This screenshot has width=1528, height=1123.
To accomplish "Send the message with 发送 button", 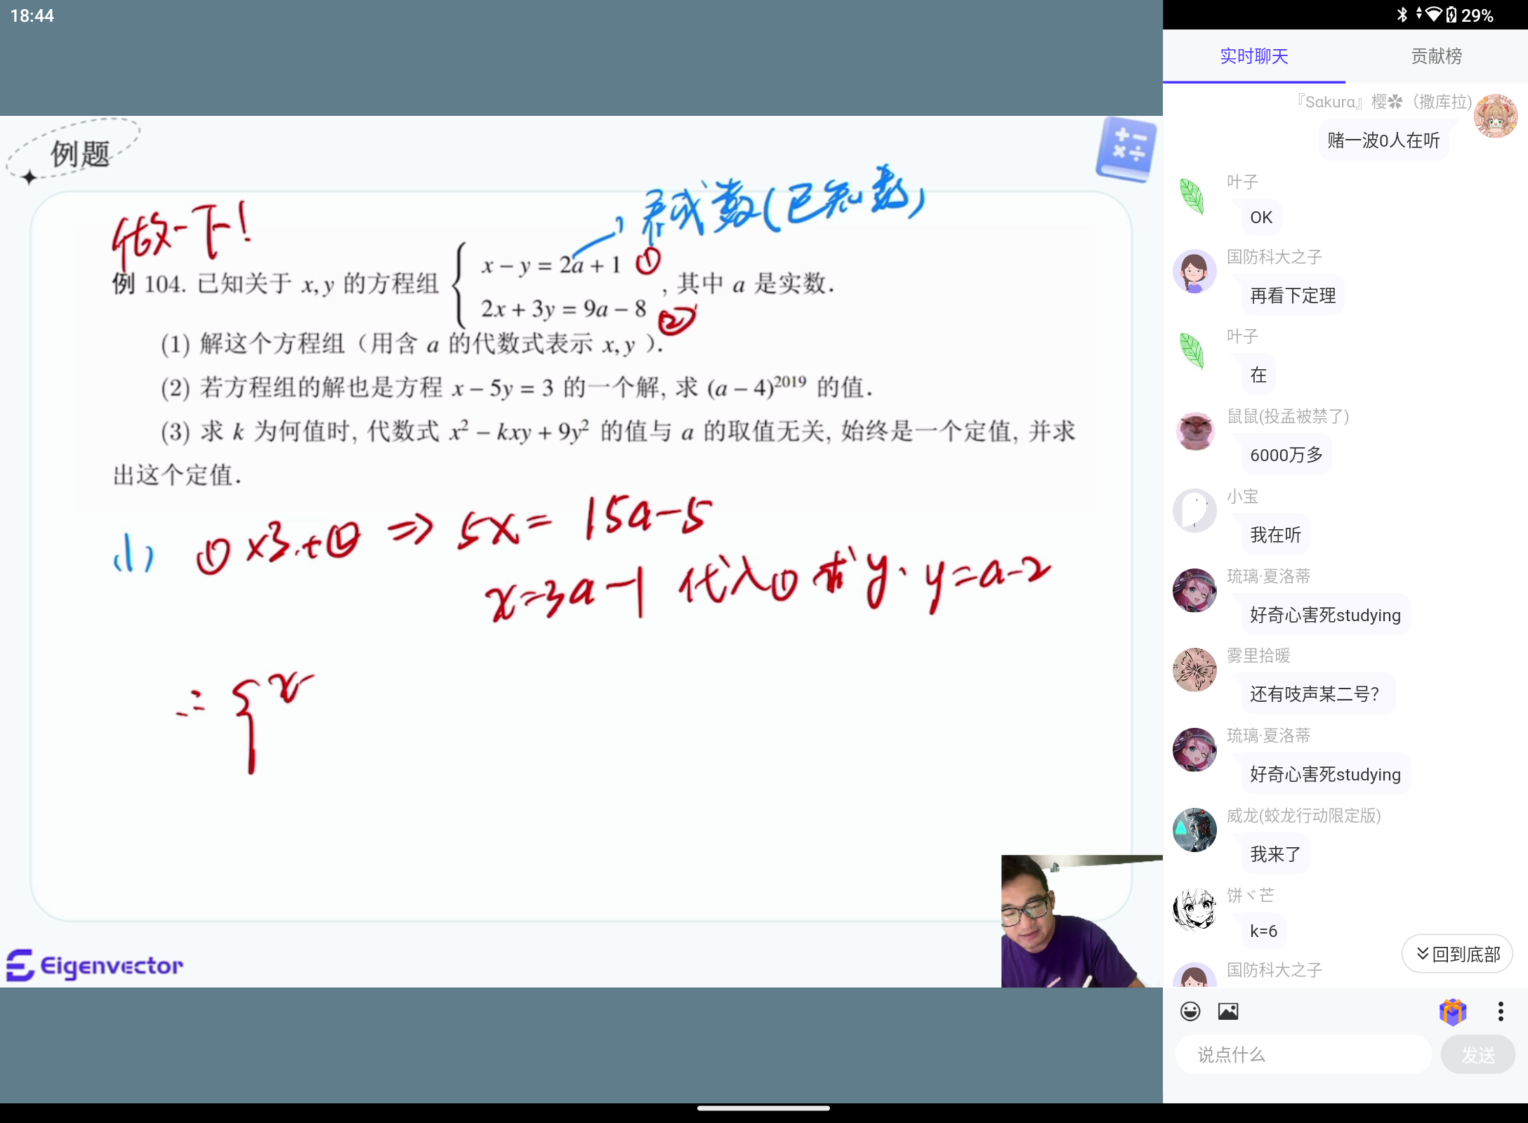I will (x=1478, y=1054).
